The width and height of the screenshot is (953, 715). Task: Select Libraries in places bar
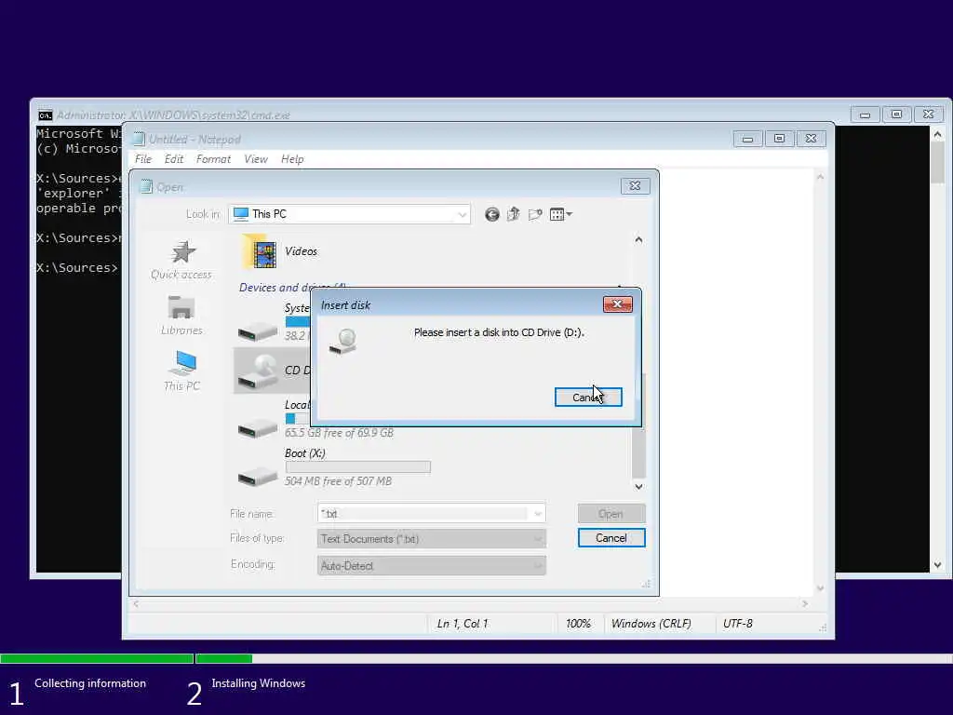coord(181,316)
